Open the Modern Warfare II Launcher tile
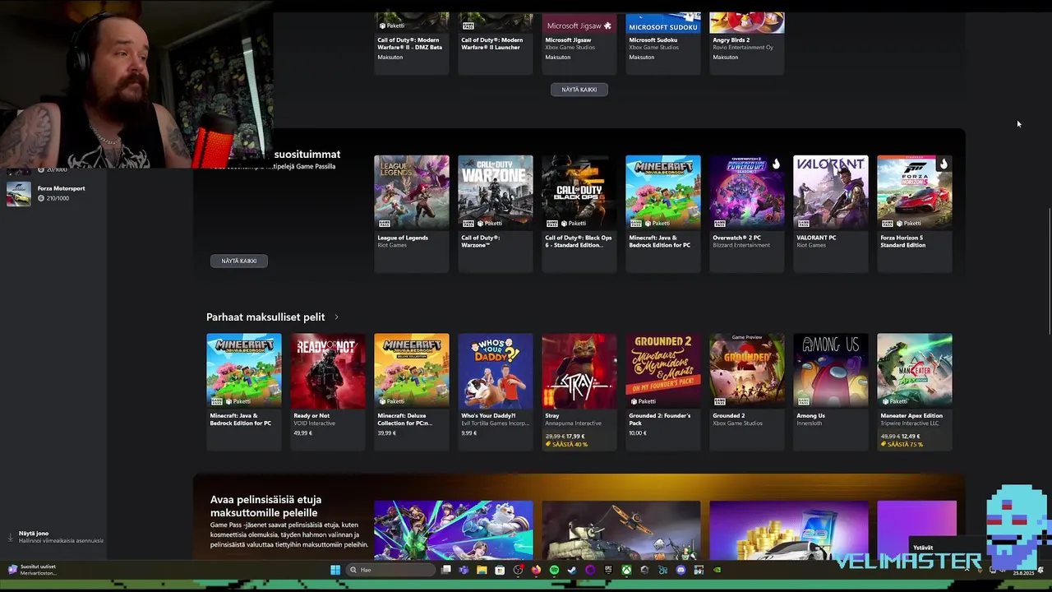The width and height of the screenshot is (1052, 592). click(x=496, y=43)
